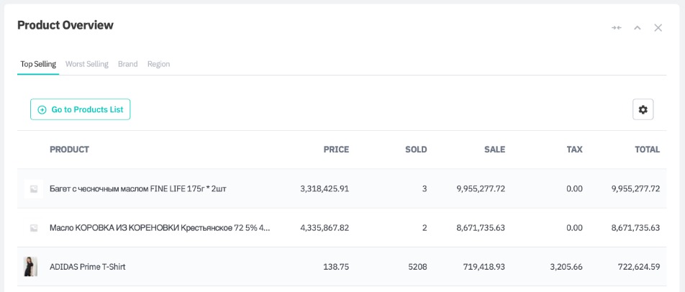
Task: Click the compress widget arrows icon
Action: [616, 27]
